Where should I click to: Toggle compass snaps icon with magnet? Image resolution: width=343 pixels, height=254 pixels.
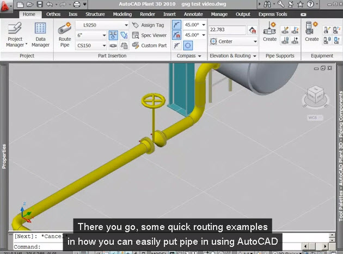pos(176,35)
